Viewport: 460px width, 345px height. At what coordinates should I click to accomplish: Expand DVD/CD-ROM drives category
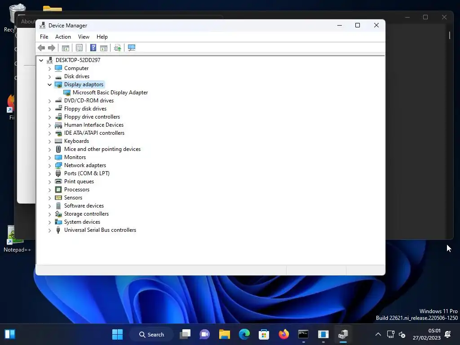click(x=49, y=101)
